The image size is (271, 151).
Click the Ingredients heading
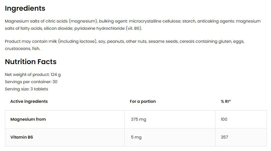(25, 8)
